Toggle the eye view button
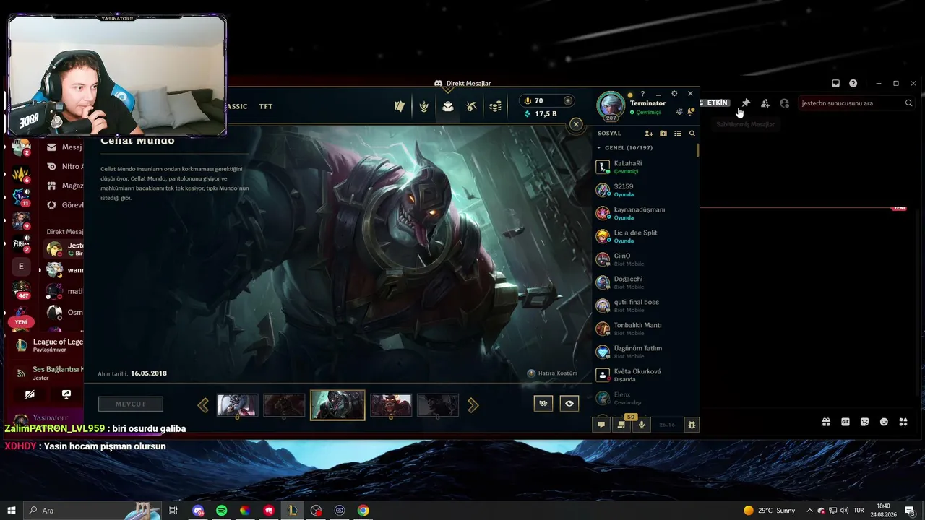The height and width of the screenshot is (520, 925). (x=569, y=404)
